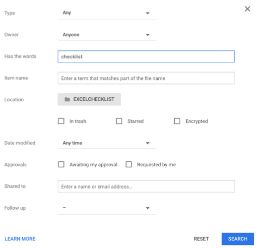Click the blue SEARCH button
Image resolution: width=258 pixels, height=248 pixels.
(x=238, y=239)
